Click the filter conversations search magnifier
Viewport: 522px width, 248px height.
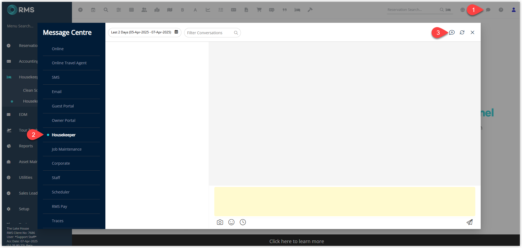click(236, 33)
